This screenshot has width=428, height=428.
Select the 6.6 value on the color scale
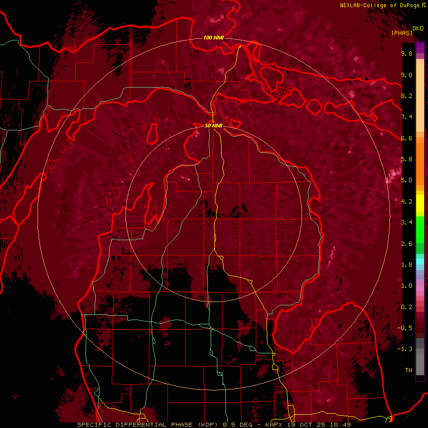tap(407, 138)
